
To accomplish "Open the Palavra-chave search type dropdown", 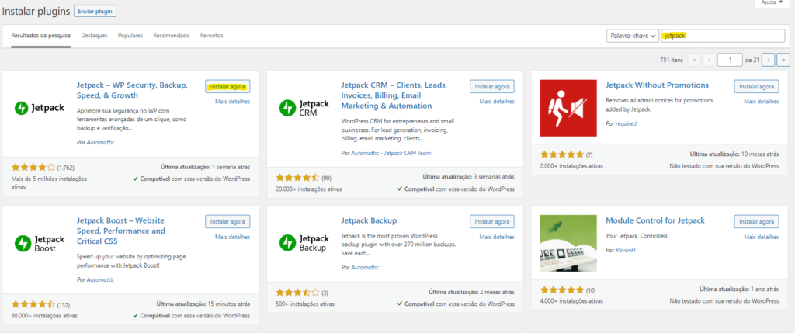I will (x=632, y=36).
